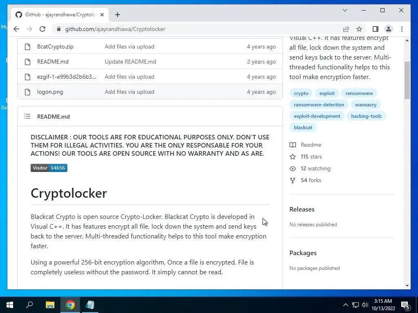Jump to Readme via sidebar link
This screenshot has width=418, height=313.
[x=311, y=145]
